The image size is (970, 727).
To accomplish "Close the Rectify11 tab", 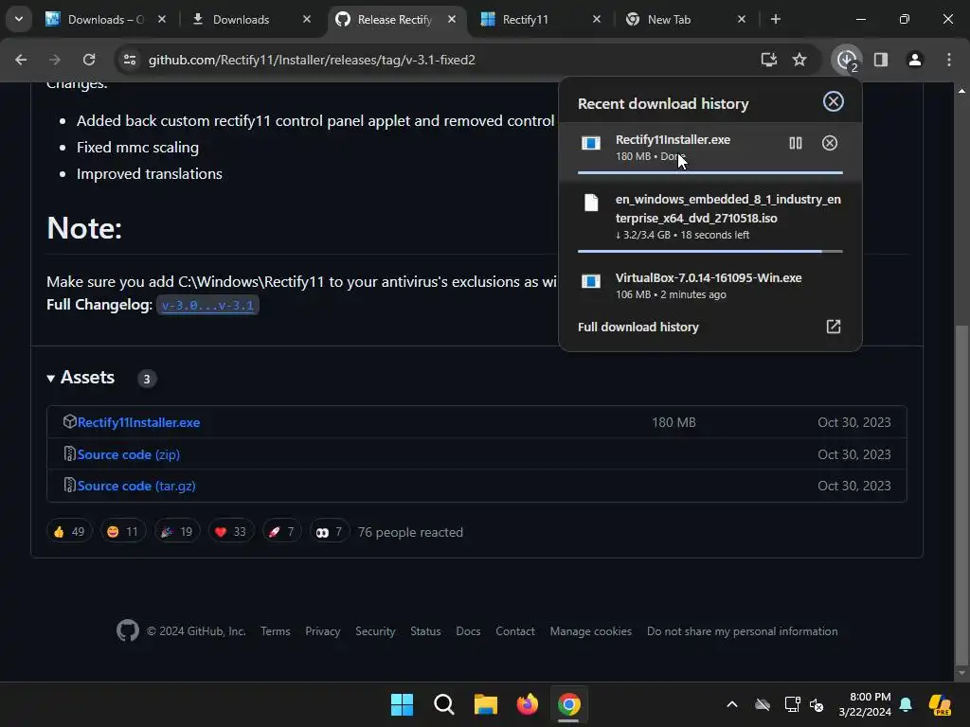I will (597, 19).
